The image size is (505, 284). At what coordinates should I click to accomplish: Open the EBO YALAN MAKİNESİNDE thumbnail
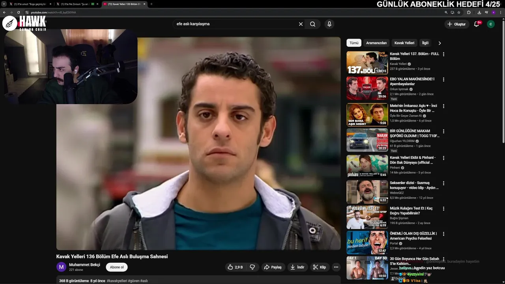[x=367, y=88]
